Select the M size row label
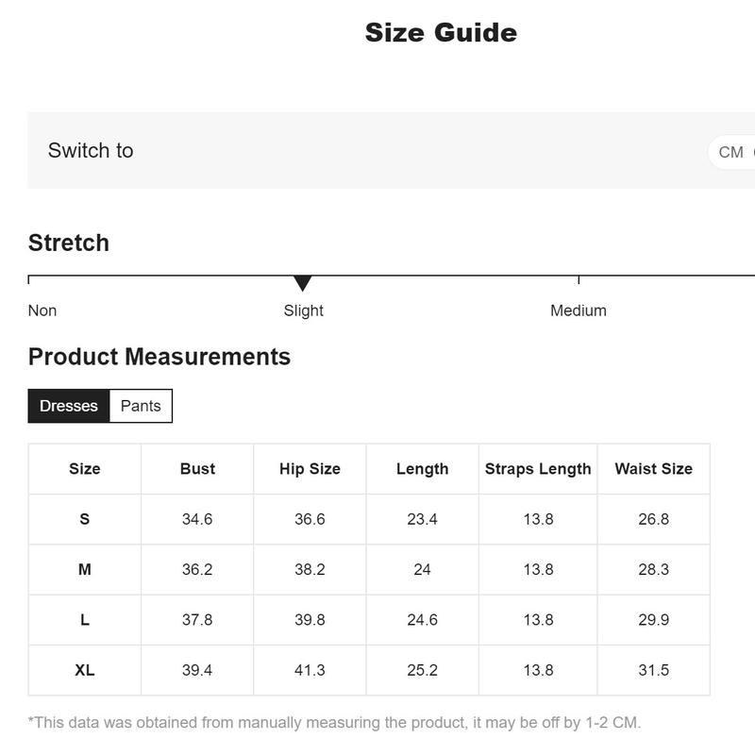755x755 pixels. click(85, 569)
